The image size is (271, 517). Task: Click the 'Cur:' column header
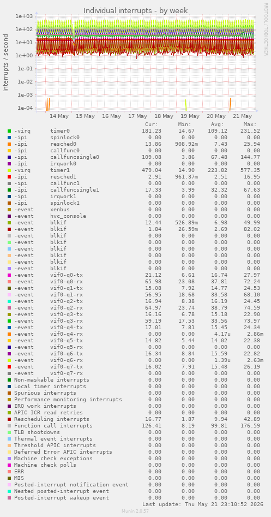pos(152,124)
